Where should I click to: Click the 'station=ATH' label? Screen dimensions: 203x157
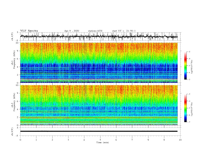pyautogui.click(x=95, y=31)
